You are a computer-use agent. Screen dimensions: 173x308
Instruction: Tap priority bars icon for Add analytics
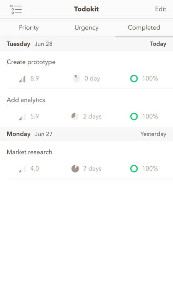point(22,117)
